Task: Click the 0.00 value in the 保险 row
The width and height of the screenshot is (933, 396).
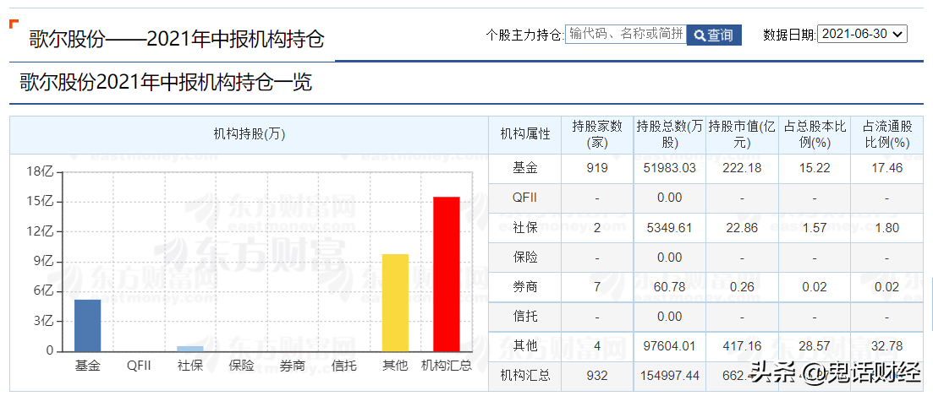Action: click(x=669, y=257)
